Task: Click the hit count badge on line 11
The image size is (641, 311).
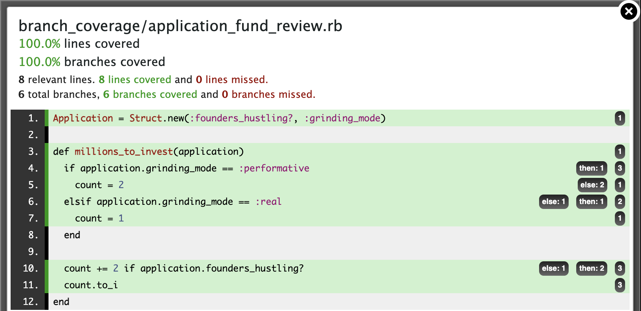Action: tap(620, 285)
